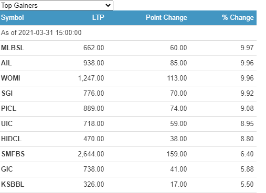
Task: Click the % Change column header
Action: point(238,18)
